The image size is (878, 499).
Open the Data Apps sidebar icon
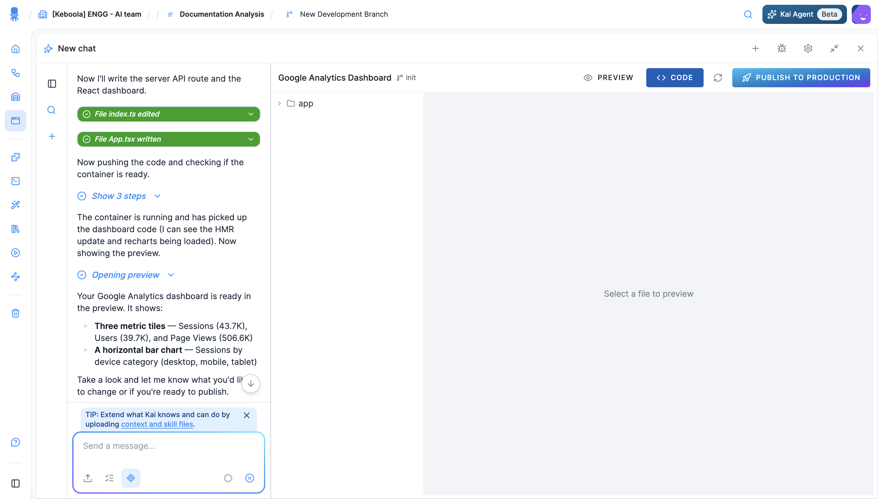click(16, 121)
